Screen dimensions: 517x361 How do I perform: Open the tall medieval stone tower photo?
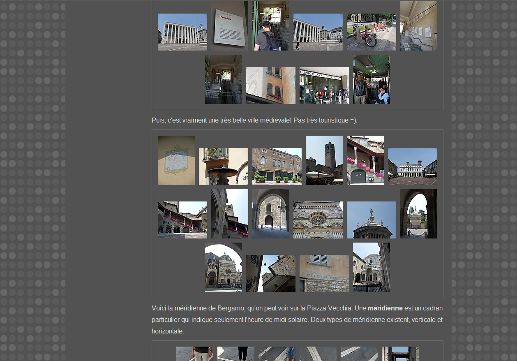tap(324, 160)
